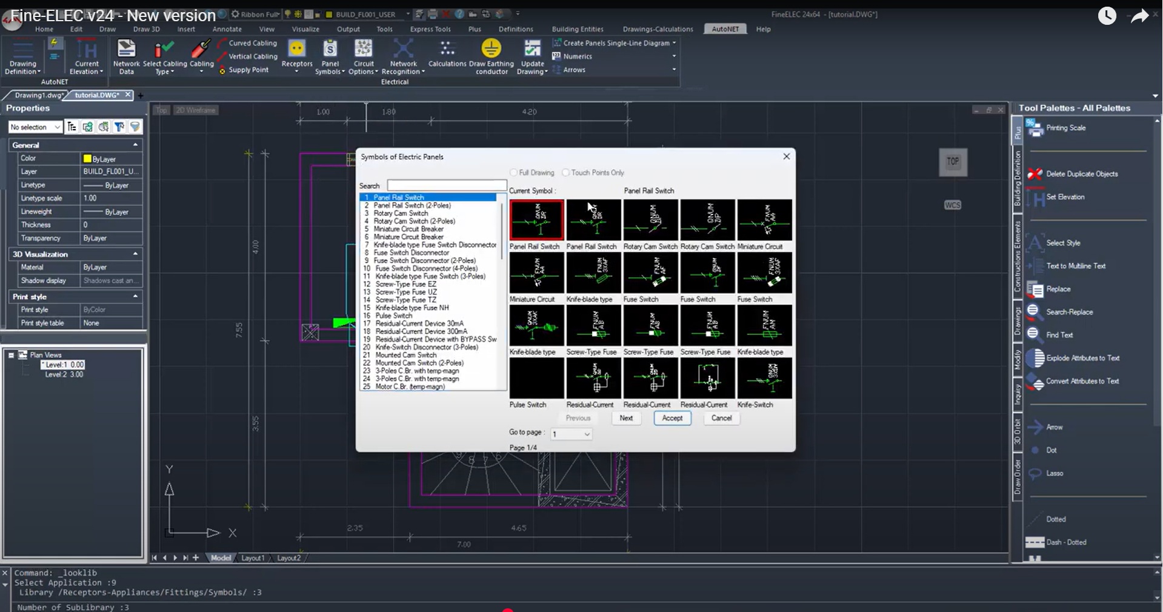Collapse the Plan Views tree node
Image resolution: width=1163 pixels, height=612 pixels.
pos(11,355)
